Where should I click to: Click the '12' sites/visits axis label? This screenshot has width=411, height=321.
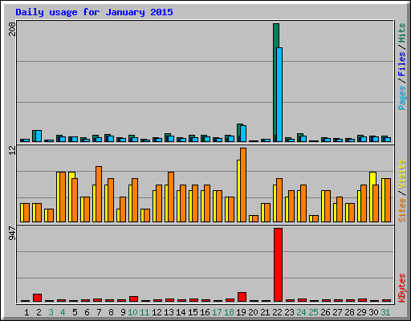coord(12,151)
